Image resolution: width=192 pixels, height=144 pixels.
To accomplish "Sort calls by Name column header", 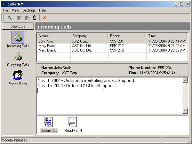I will tap(53, 36).
